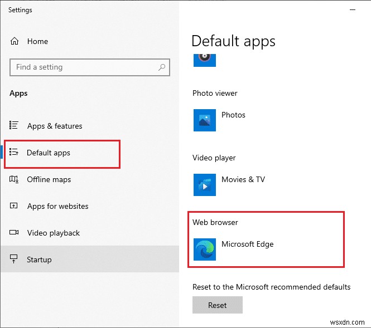Click the Movies & TV icon
The width and height of the screenshot is (371, 328).
coord(205,184)
